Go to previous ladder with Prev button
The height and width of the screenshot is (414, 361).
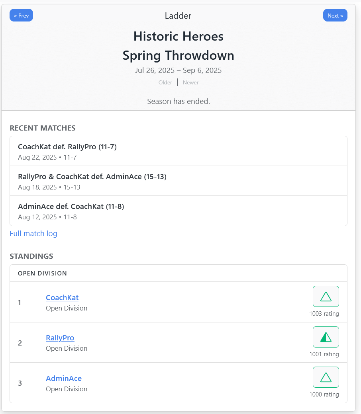pyautogui.click(x=21, y=16)
